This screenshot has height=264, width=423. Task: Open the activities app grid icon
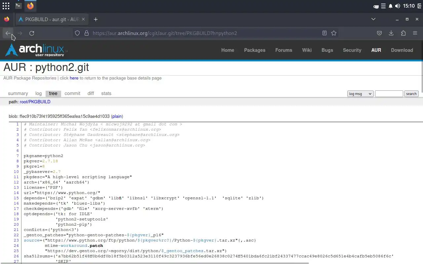pos(6,6)
